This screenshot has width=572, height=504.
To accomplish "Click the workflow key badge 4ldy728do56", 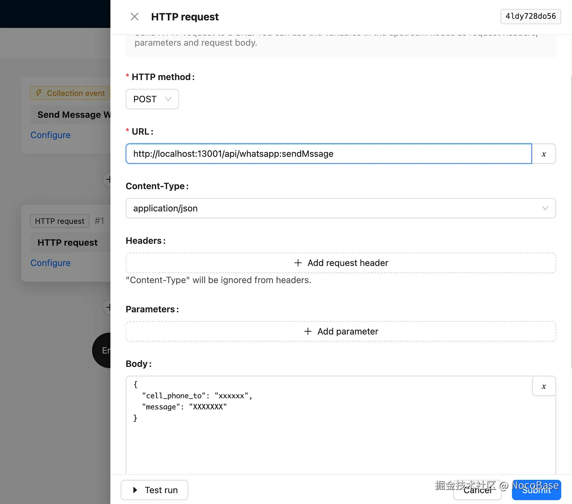I will [x=530, y=16].
